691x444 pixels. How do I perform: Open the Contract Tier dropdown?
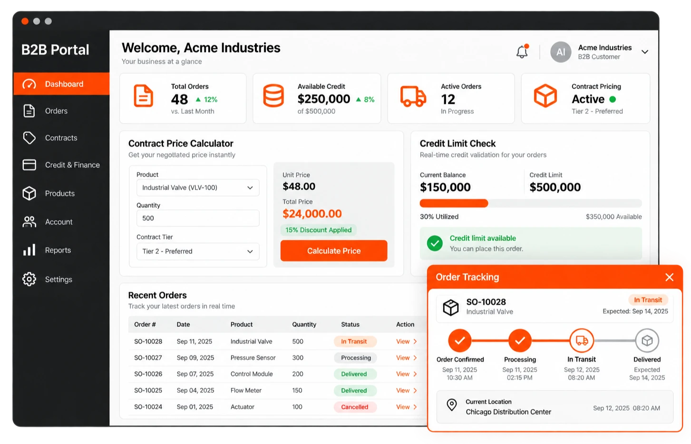pyautogui.click(x=198, y=251)
